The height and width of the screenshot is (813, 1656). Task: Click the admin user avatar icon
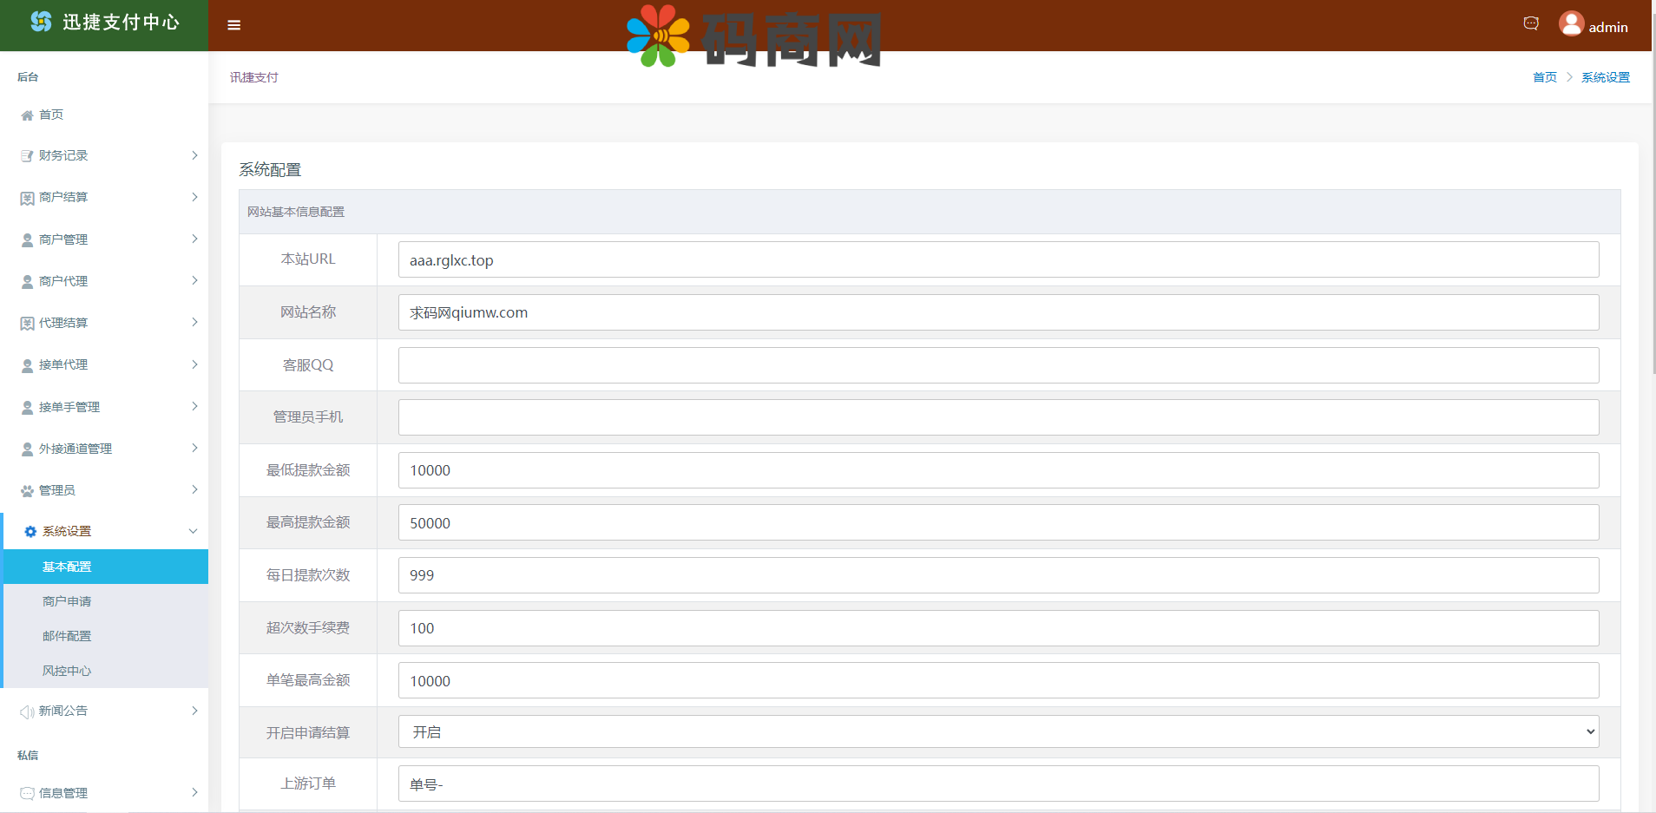[1571, 23]
